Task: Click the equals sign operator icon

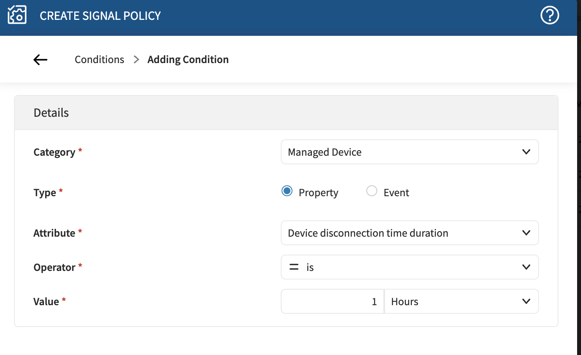Action: [294, 267]
